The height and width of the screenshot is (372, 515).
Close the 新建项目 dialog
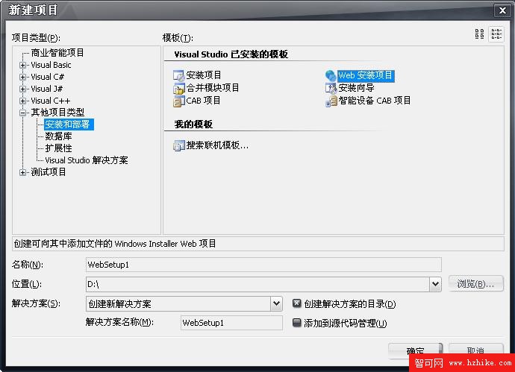coord(502,11)
